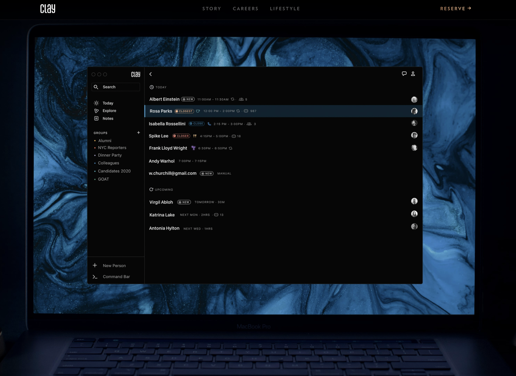Open Rosa Parks avatar thumbnail
The height and width of the screenshot is (376, 516).
(x=414, y=111)
